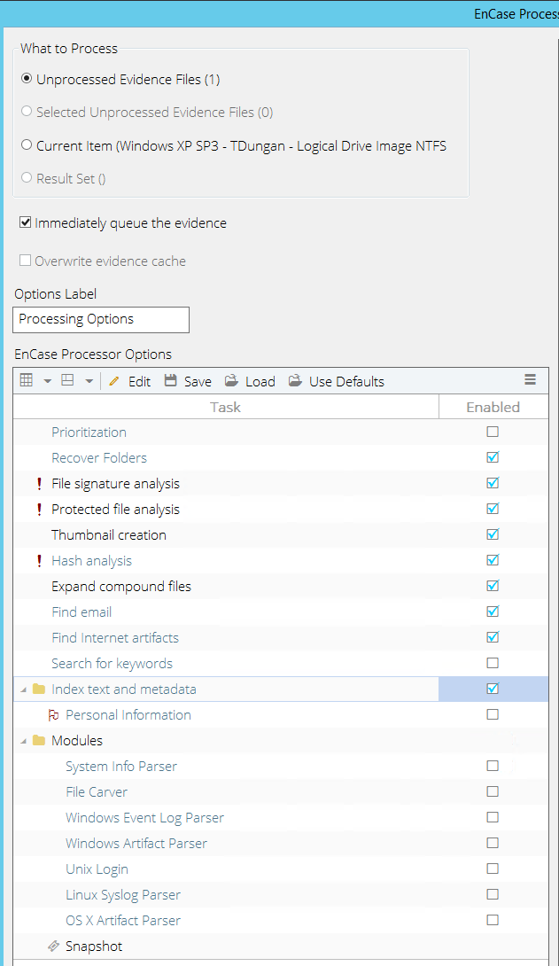Click the Protected file analysis warning icon
The width and height of the screenshot is (559, 966).
pyautogui.click(x=39, y=510)
